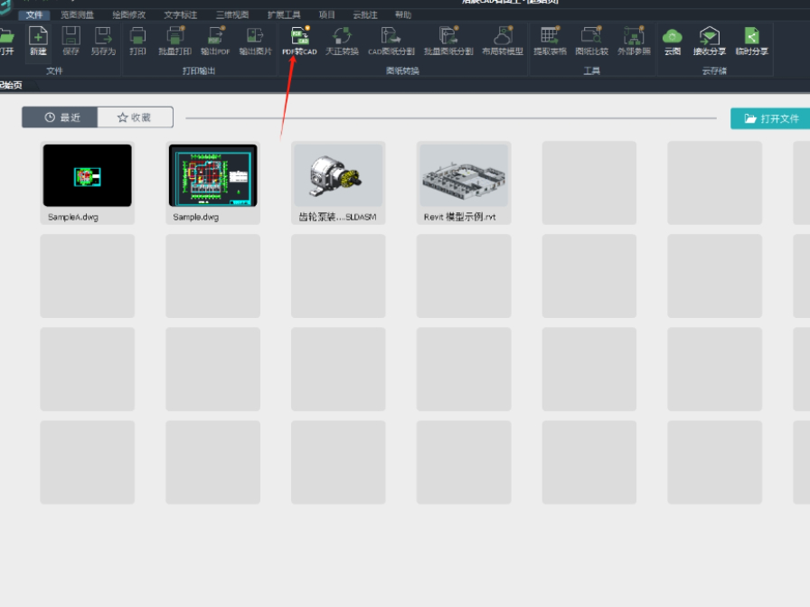Click the 外部参照 external reference icon
Screen dimensions: 810x607
click(634, 36)
